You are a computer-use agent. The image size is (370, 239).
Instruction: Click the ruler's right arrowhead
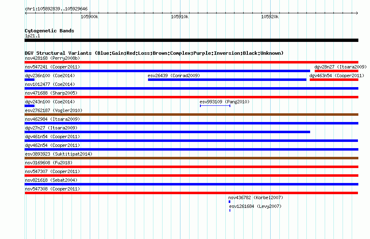coord(357,13)
